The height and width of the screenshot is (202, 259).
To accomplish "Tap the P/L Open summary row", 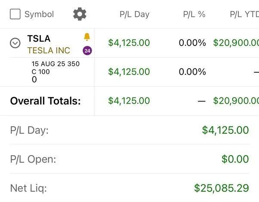I will 129,159.
